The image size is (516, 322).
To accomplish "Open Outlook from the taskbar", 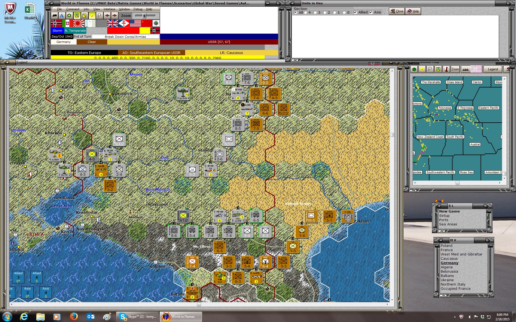I will pos(90,317).
